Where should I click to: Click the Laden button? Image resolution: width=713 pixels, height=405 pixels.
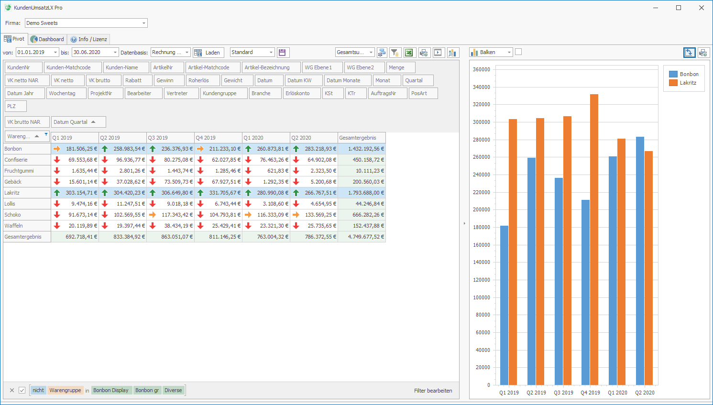208,53
